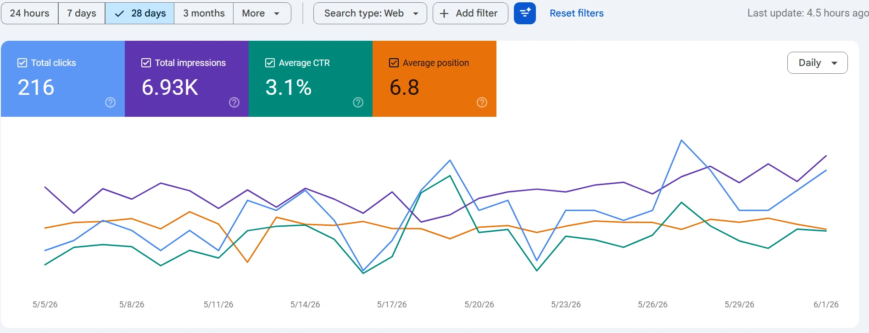
Task: Uncheck the Total clicks checkbox
Action: click(x=22, y=63)
